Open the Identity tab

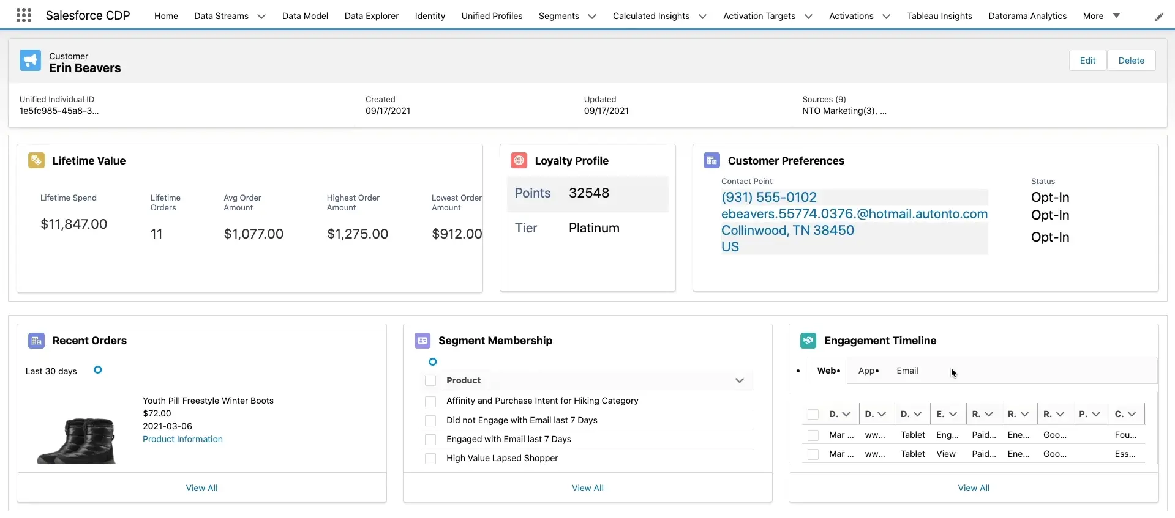click(x=430, y=16)
